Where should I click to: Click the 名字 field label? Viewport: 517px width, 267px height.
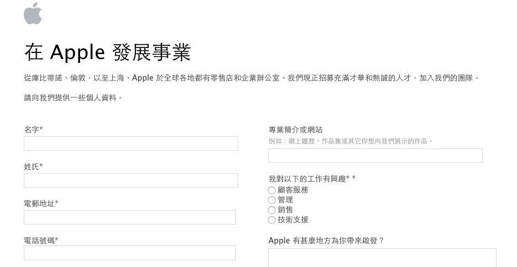click(33, 130)
